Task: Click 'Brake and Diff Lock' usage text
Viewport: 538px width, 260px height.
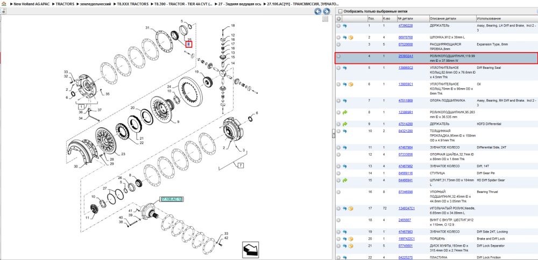Action: (491, 239)
